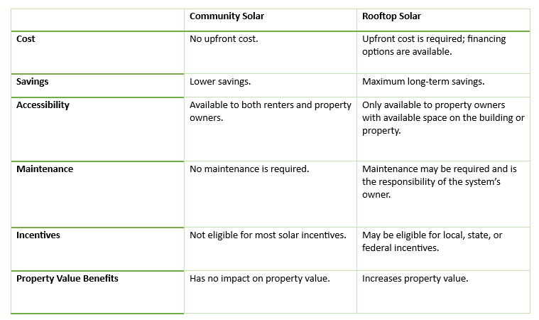Click the Accessibility row label
539x320 pixels.
[43, 105]
